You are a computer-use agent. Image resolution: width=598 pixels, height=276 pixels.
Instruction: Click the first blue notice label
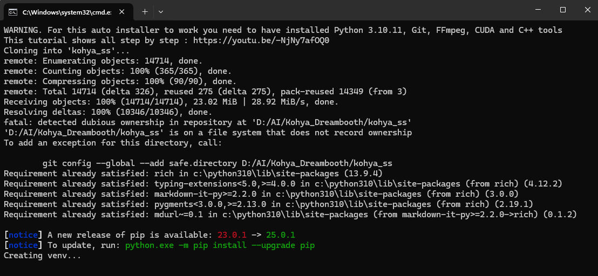23,235
